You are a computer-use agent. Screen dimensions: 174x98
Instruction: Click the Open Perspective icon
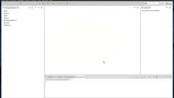point(163,4)
